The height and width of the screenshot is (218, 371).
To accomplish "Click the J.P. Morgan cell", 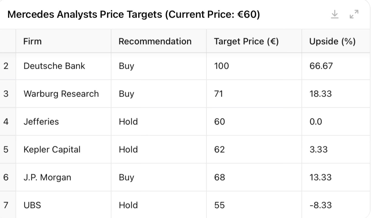I will [47, 177].
